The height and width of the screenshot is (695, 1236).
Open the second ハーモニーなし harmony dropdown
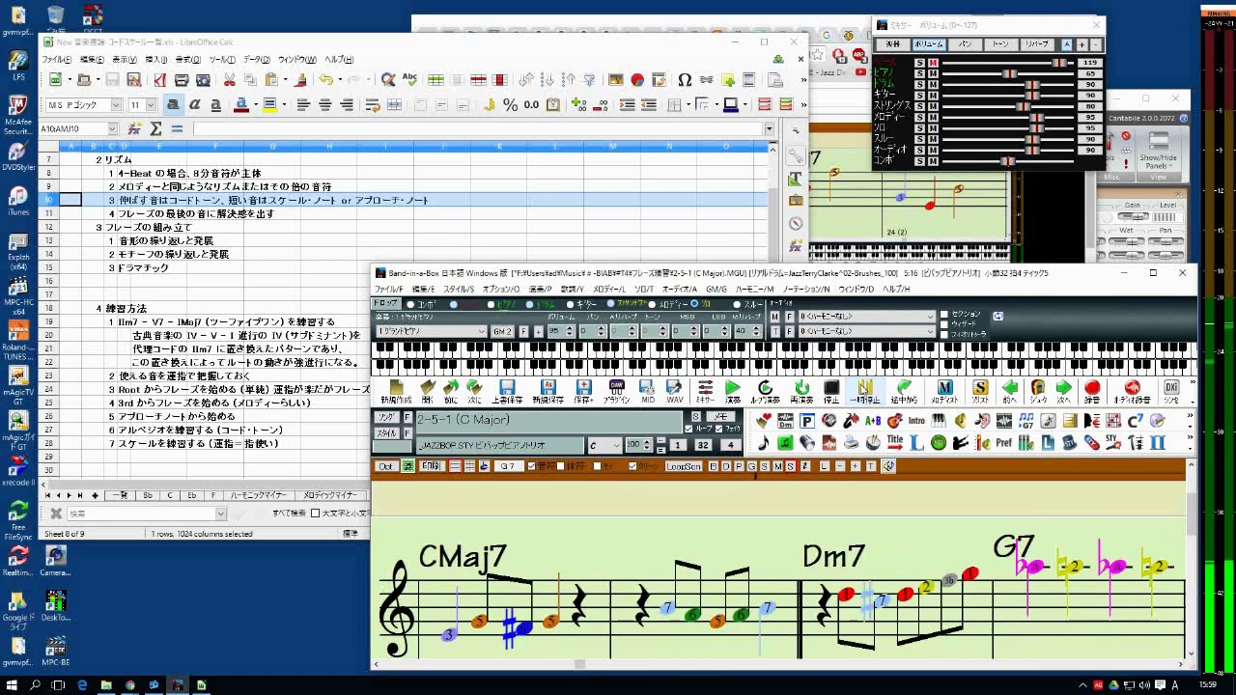931,331
